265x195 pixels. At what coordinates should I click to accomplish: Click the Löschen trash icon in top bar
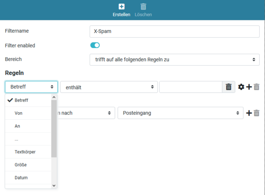[x=143, y=7]
